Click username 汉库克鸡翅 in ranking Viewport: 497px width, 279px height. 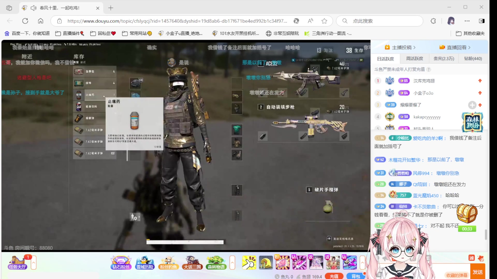point(424,81)
